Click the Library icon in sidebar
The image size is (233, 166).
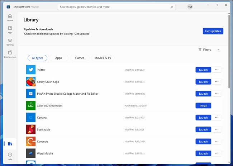pyautogui.click(x=10, y=144)
